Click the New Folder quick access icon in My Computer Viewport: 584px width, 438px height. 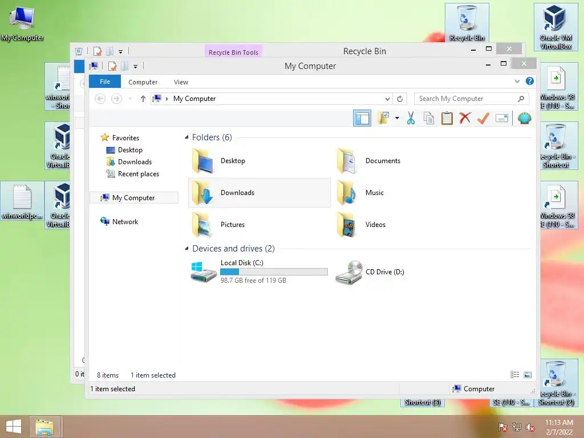tap(125, 66)
